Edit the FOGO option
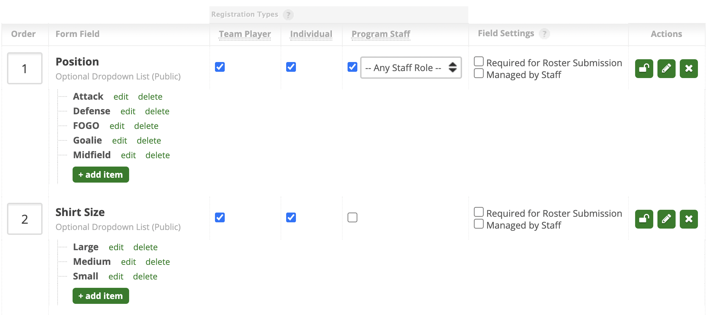Image resolution: width=707 pixels, height=315 pixels. point(117,126)
